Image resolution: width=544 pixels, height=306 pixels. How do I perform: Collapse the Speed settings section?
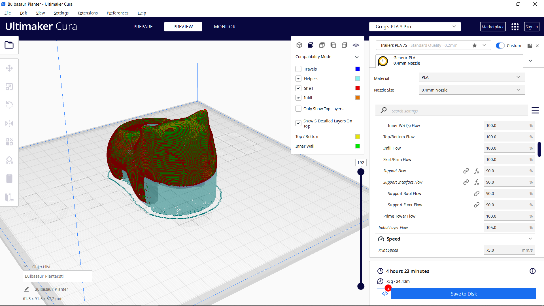530,239
